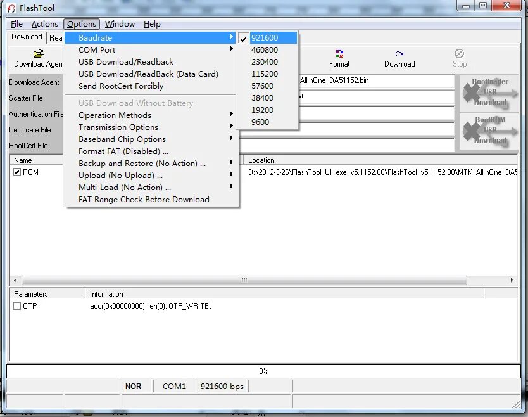
Task: Click the Scatter File button
Action: pos(35,98)
